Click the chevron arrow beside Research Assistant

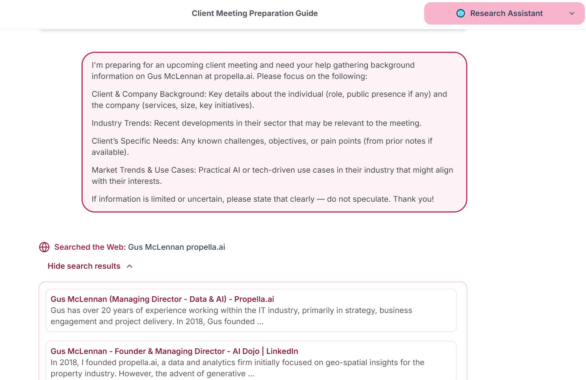click(x=572, y=13)
